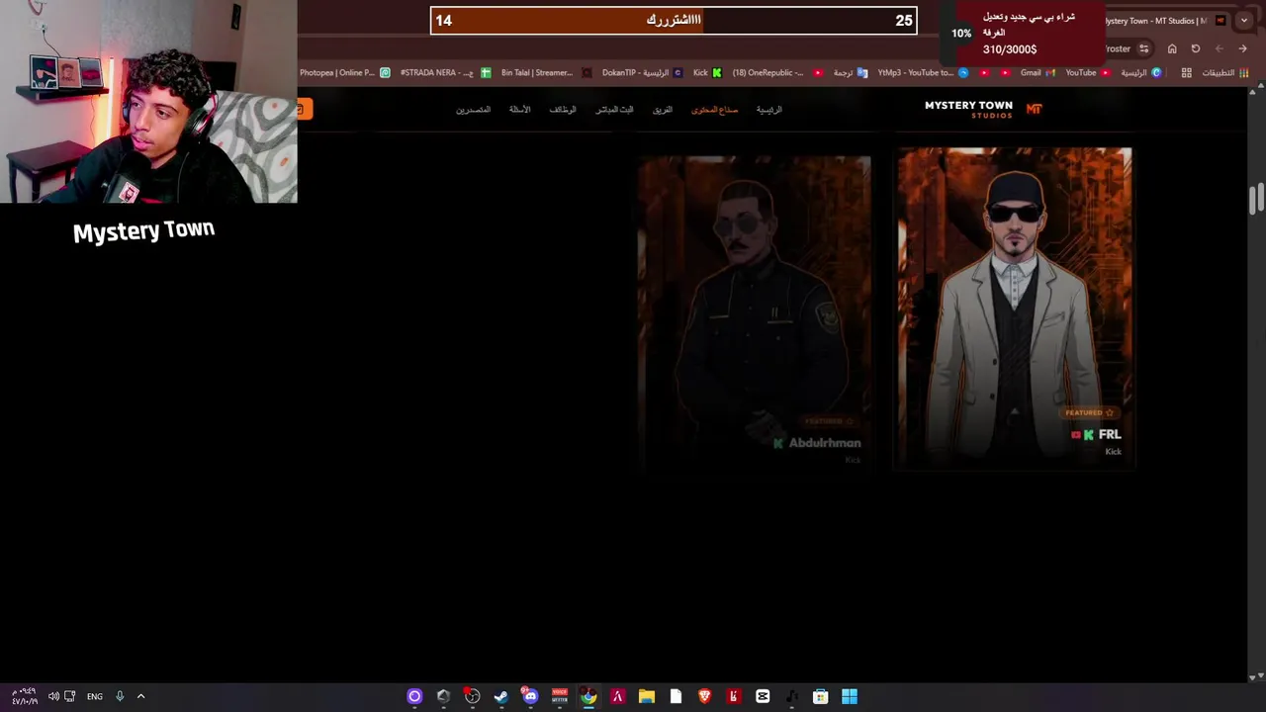Open الوظائف menu item

(x=563, y=110)
